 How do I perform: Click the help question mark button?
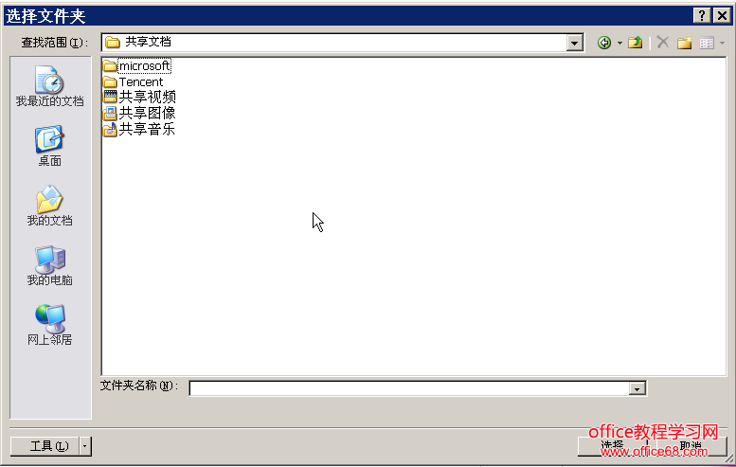tap(702, 15)
